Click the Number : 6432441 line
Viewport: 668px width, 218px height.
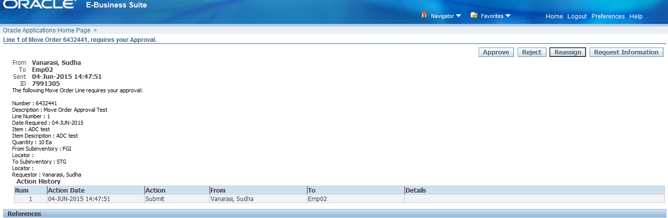[34, 103]
